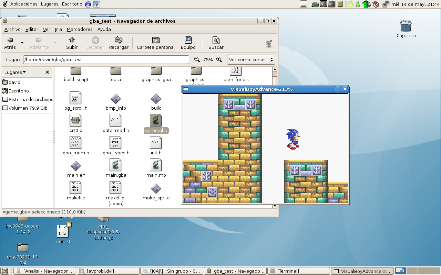Select Escritorio in the places sidebar
441x275 pixels.
click(x=16, y=91)
